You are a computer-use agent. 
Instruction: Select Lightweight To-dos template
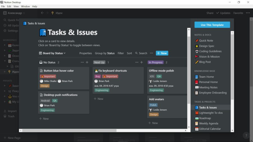click(209, 113)
